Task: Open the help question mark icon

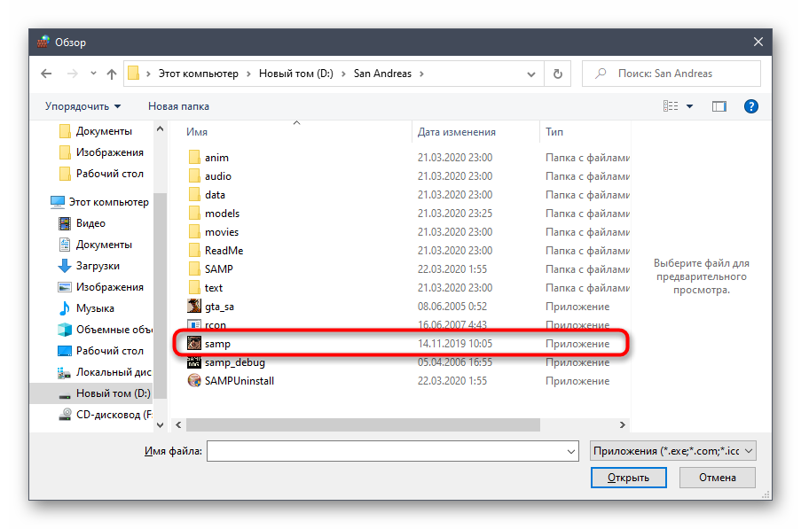Action: coord(750,106)
